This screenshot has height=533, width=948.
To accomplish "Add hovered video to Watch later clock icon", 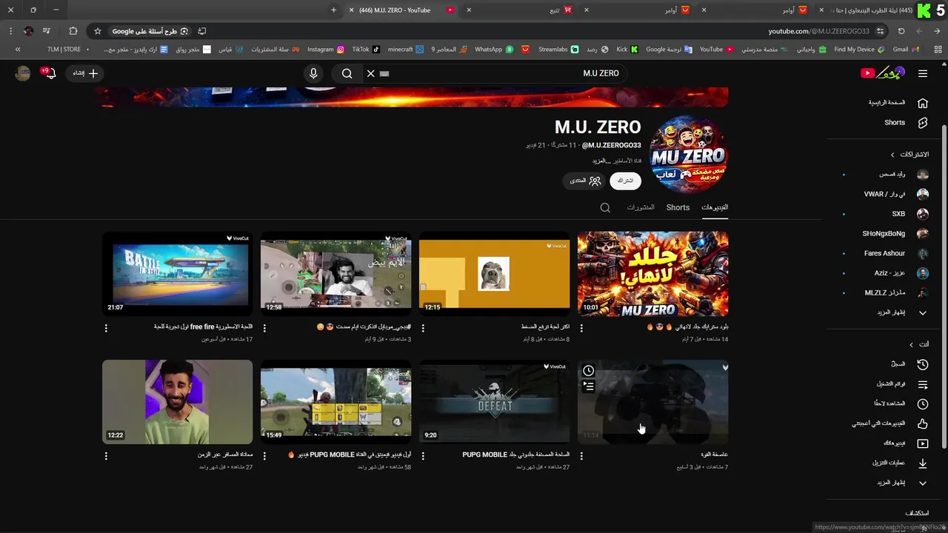I will [x=588, y=370].
